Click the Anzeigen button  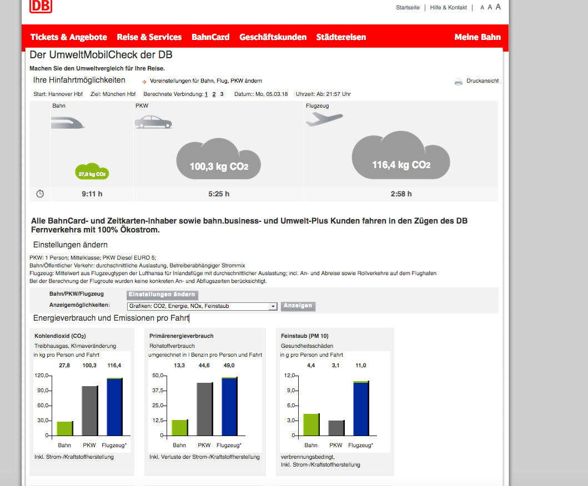[x=298, y=306]
